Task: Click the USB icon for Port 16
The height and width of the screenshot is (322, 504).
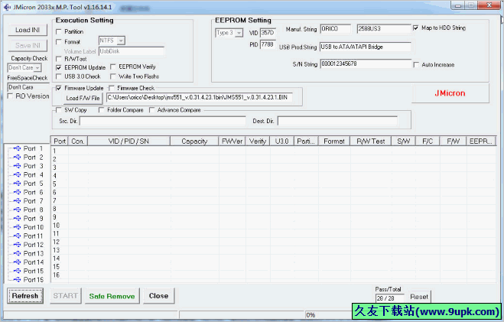Action: pos(17,280)
